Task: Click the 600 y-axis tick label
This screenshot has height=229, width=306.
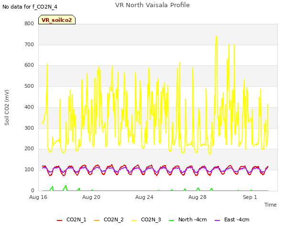Action: click(x=29, y=65)
